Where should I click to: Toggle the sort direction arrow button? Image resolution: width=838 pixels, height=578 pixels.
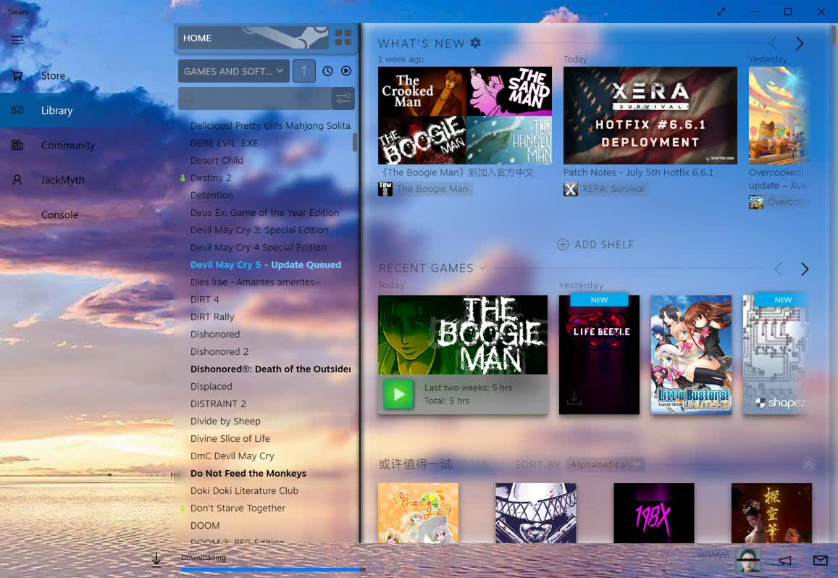pyautogui.click(x=304, y=70)
